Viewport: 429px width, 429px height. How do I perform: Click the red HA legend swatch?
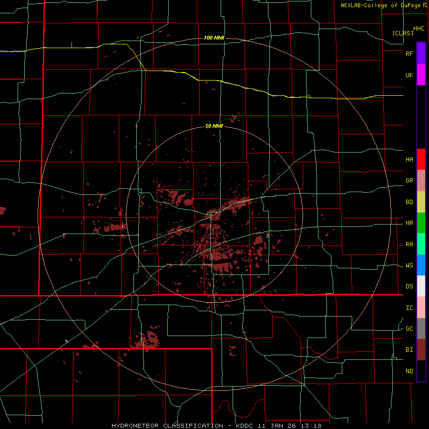[x=421, y=159]
